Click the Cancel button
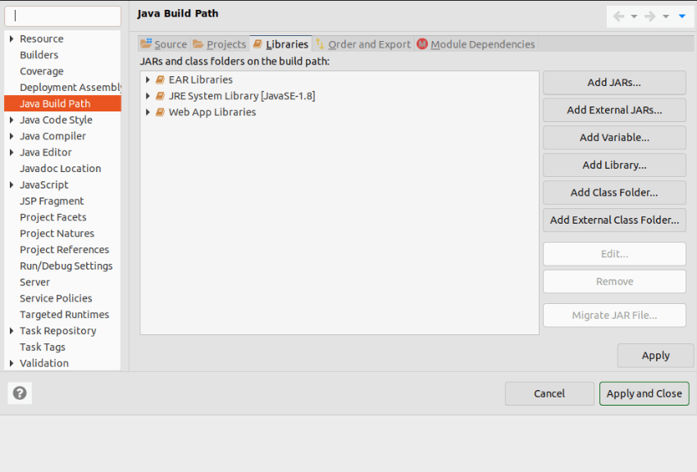 pyautogui.click(x=549, y=394)
